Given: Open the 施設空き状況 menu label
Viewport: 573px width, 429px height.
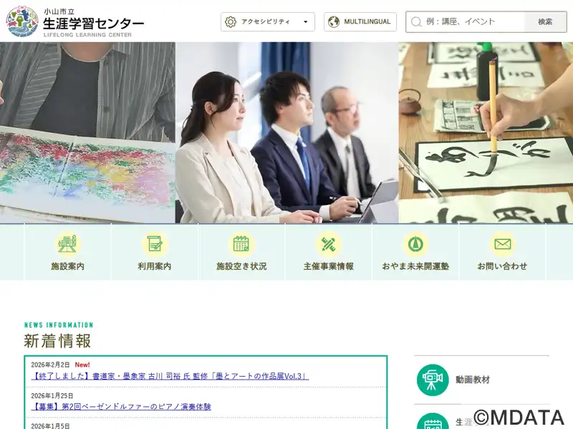Looking at the screenshot, I should tap(241, 266).
